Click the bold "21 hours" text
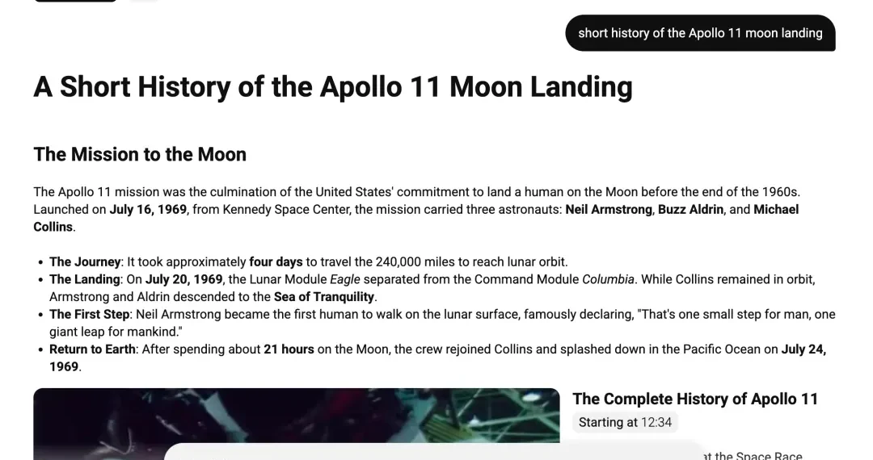The width and height of the screenshot is (873, 460). coord(289,349)
